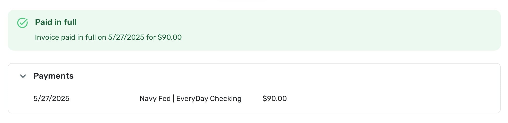The height and width of the screenshot is (123, 508).
Task: Click the word "full" in banner heading
Action: [70, 22]
